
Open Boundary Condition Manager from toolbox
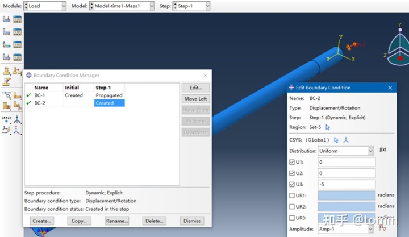[18, 32]
